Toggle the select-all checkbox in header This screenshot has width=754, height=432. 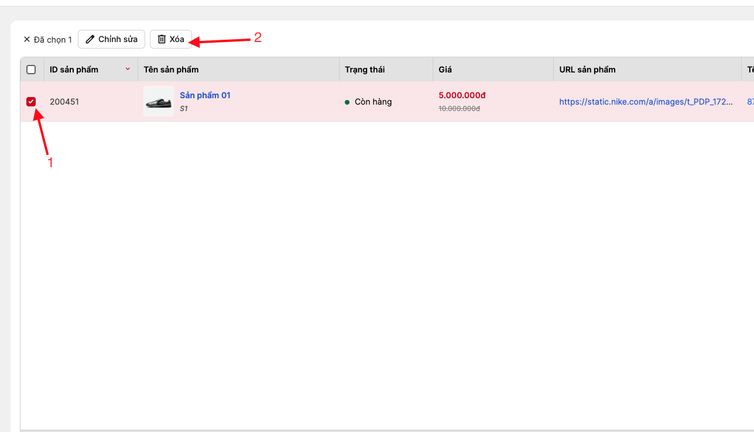click(31, 70)
